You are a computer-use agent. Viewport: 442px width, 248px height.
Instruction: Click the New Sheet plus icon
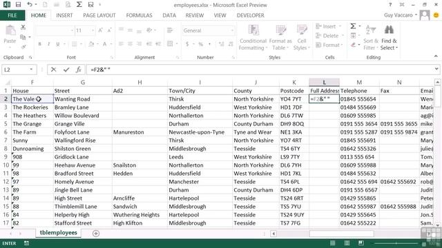pos(96,234)
